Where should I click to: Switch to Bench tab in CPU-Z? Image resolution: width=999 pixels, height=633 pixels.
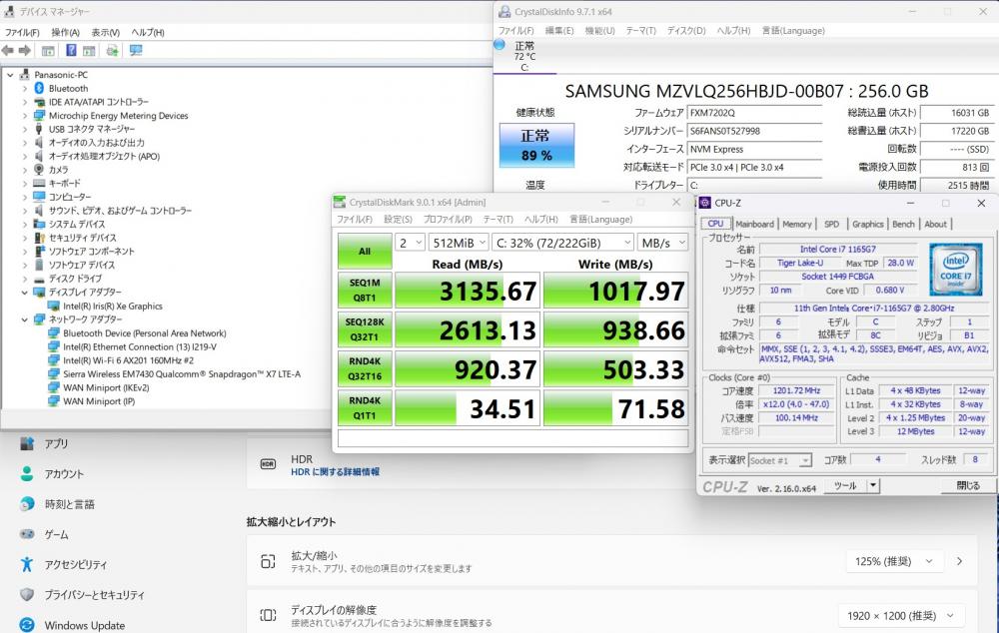pyautogui.click(x=903, y=225)
